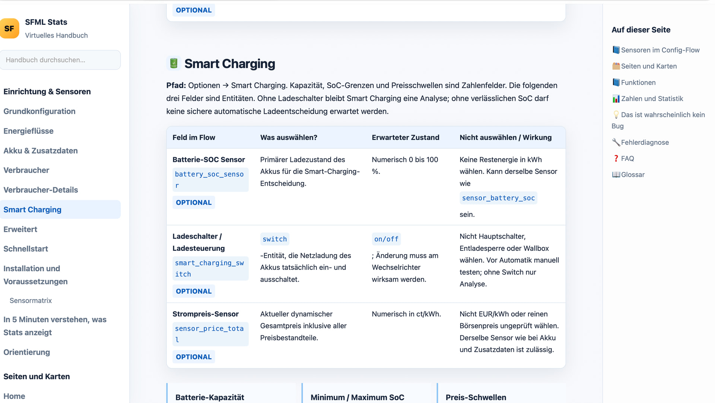715x403 pixels.
Task: Open the Verbraucher-Details page
Action: 41,190
